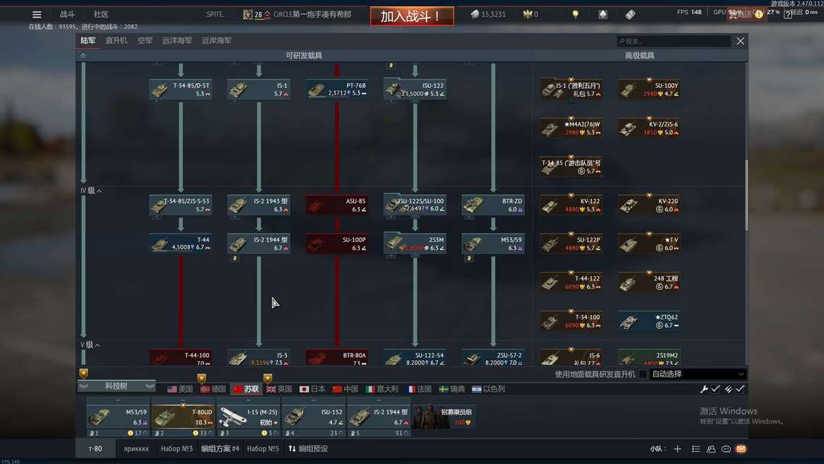
Task: Select the locked ASU-85 vehicle
Action: 336,205
